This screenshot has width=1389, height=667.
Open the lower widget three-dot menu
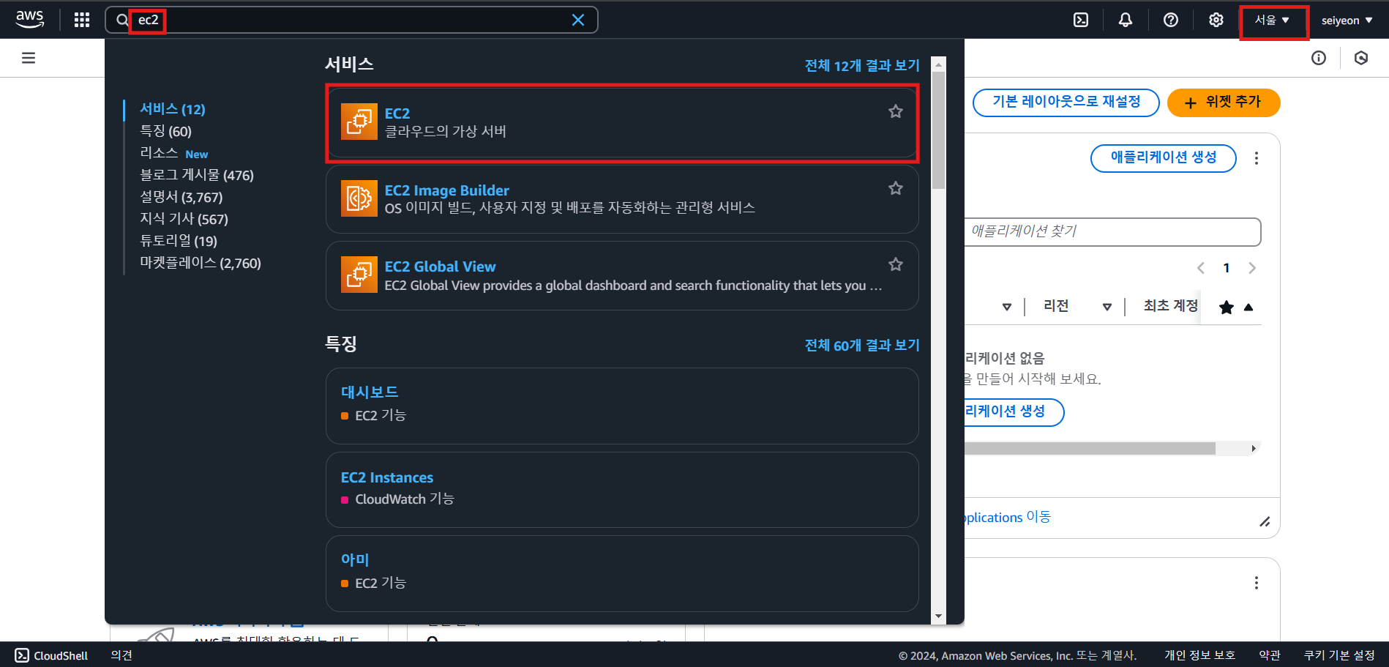(1257, 583)
